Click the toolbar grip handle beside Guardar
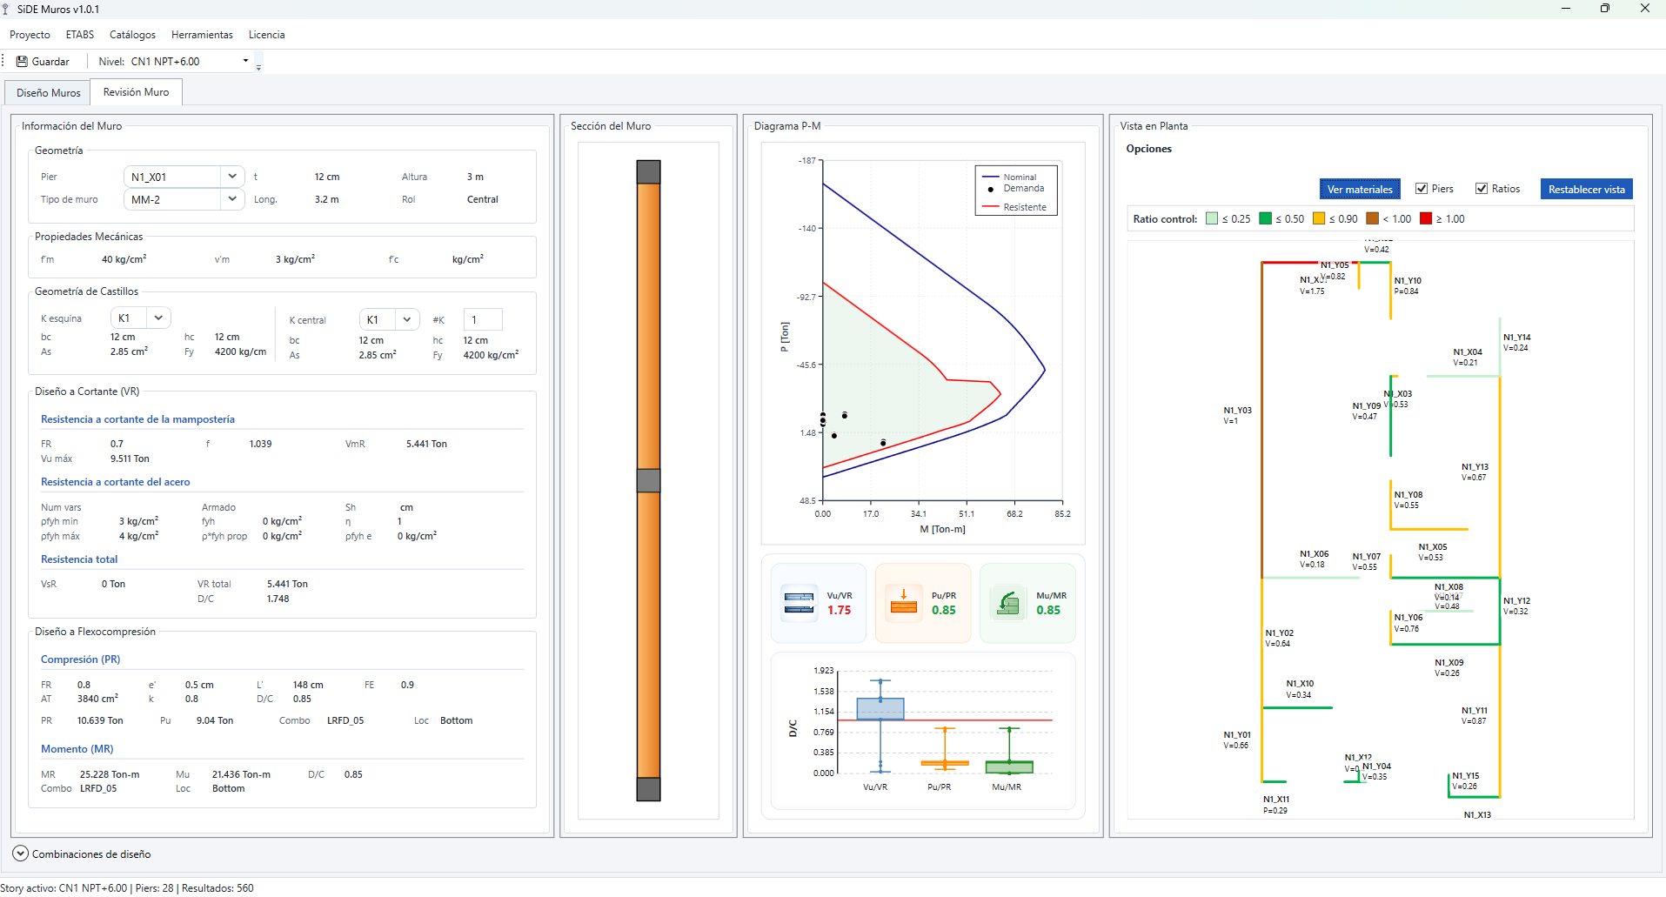1666x897 pixels. point(3,61)
